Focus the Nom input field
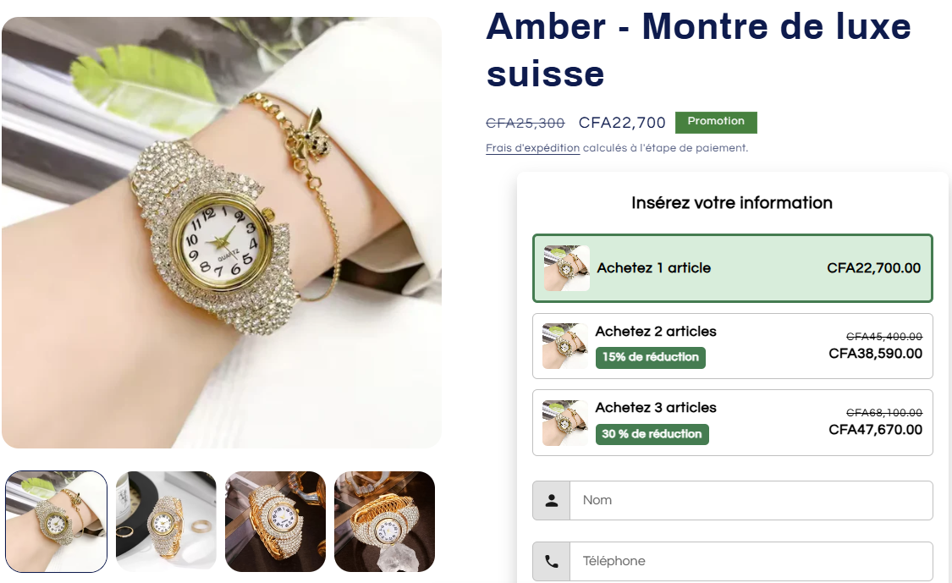Viewport: 952px width, 583px height. coord(751,500)
